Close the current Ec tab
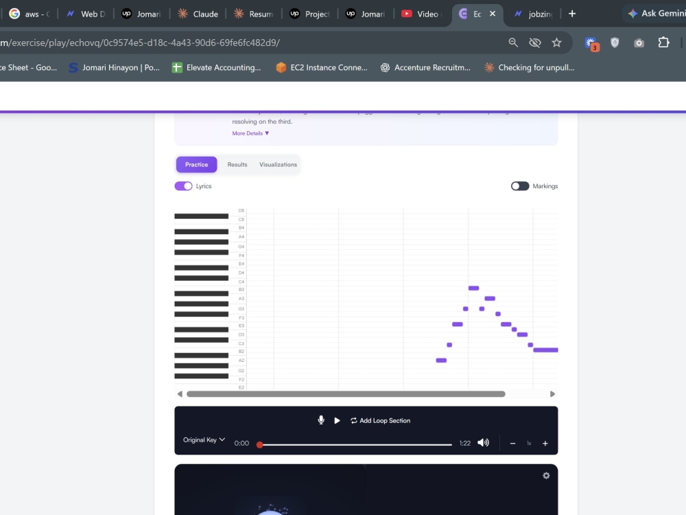Viewport: 686px width, 515px height. 493,14
